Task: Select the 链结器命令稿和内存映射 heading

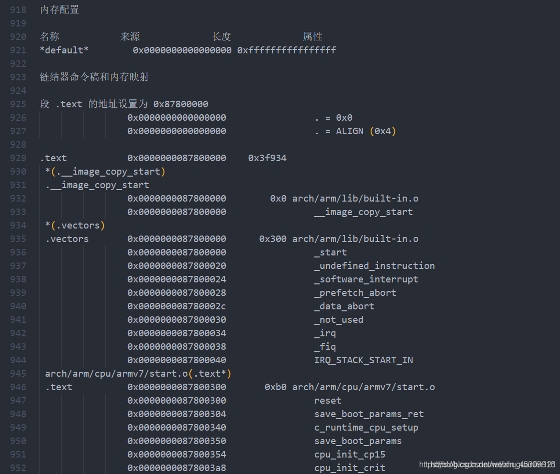Action: (x=94, y=77)
